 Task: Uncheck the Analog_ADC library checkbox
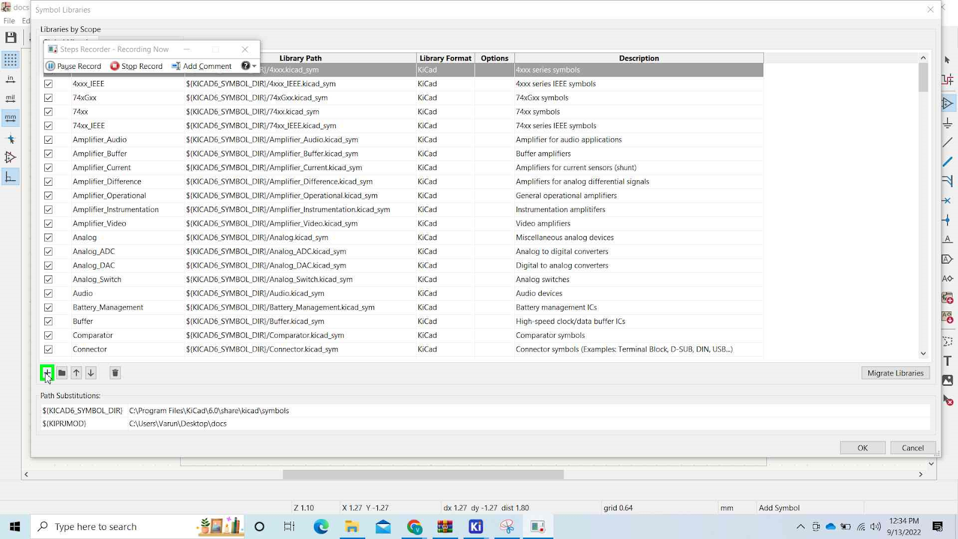pyautogui.click(x=48, y=252)
